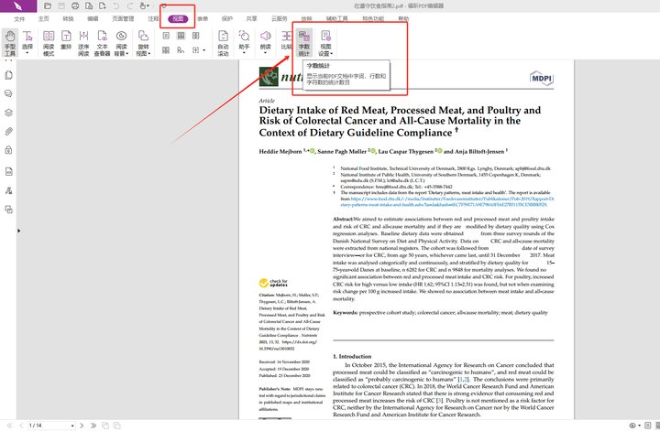Open the Text Viewer (文本查看器)
Viewport: 660px width, 431px height.
[x=102, y=47]
